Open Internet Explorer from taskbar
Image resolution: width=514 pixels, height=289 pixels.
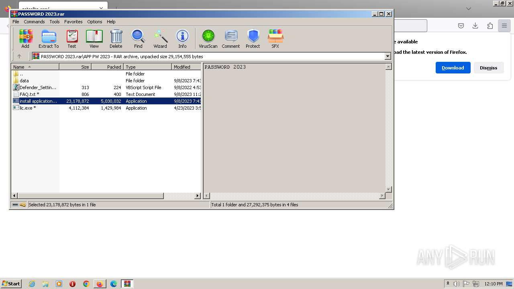tap(32, 284)
